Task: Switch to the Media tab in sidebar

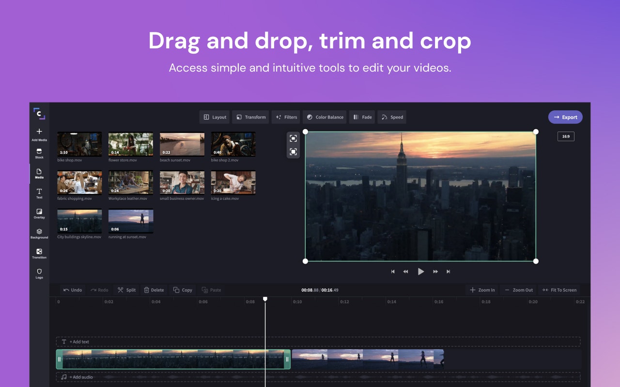Action: point(39,174)
